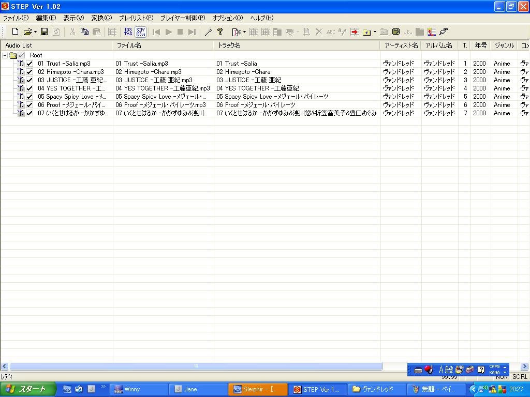Uncheck the 03 JUSTICE track checkbox
The image size is (530, 397).
pos(30,80)
